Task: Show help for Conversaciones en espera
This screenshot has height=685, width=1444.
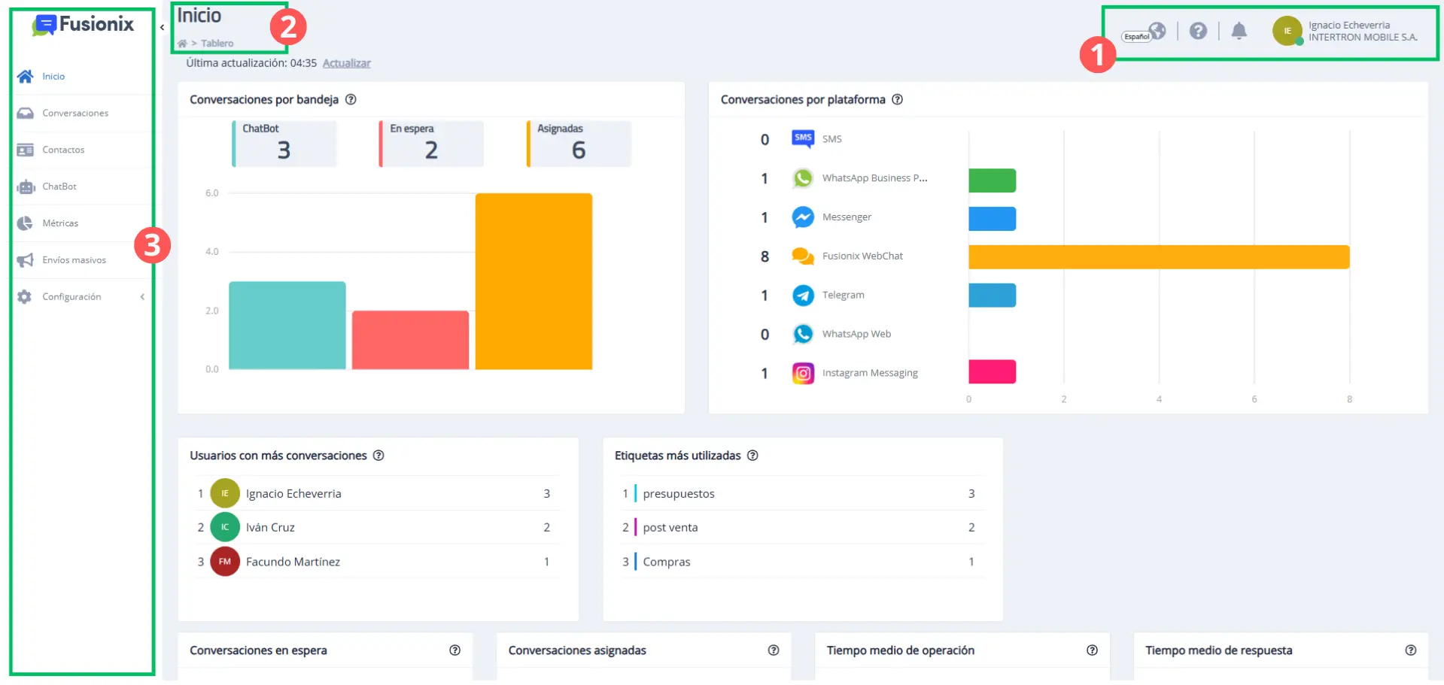Action: pyautogui.click(x=454, y=650)
